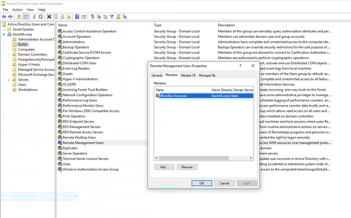Click the Delete (X) toolbar icon

49,16
